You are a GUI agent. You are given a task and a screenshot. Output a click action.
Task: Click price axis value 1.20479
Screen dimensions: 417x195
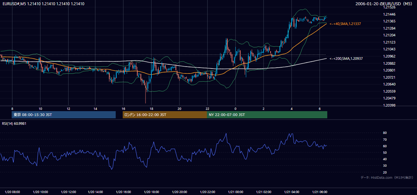pyautogui.click(x=390, y=98)
